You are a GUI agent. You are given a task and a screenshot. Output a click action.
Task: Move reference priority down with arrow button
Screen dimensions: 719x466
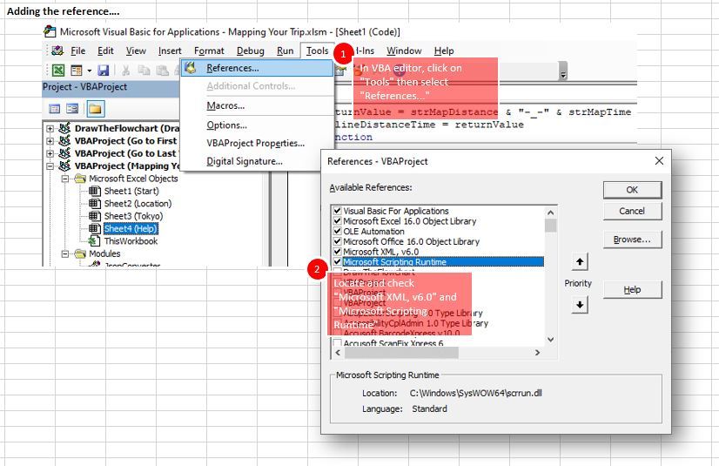click(580, 305)
